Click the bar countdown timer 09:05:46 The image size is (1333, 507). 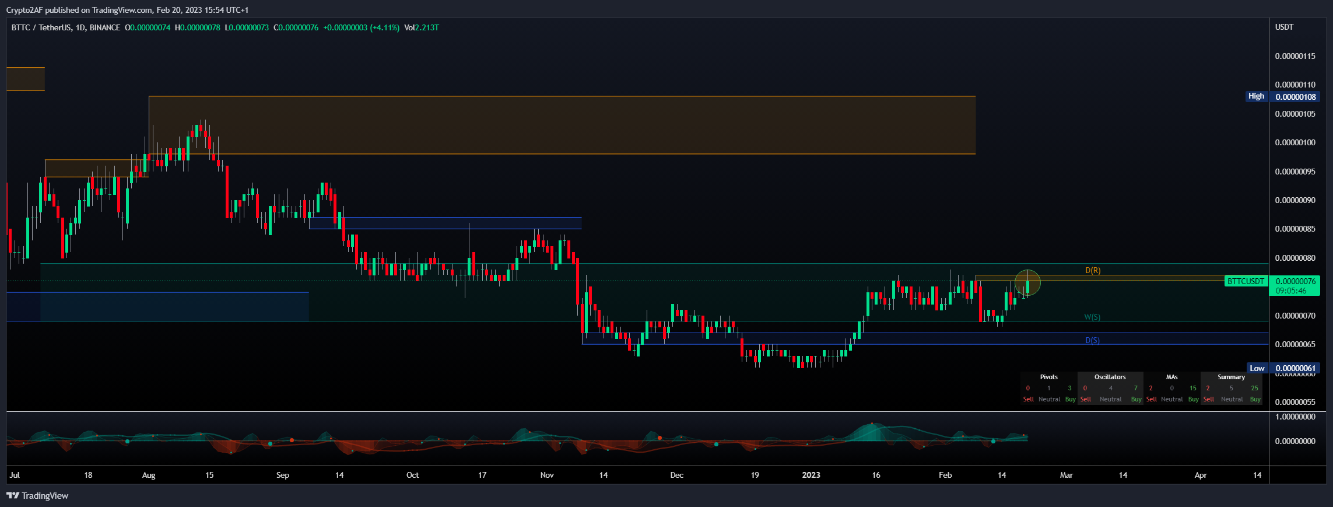[x=1291, y=291]
